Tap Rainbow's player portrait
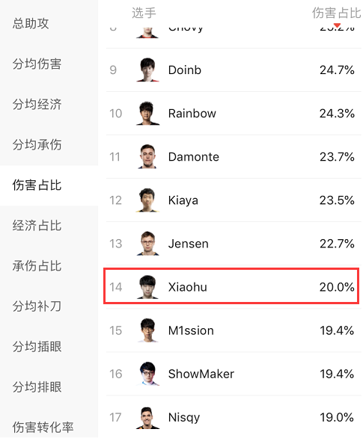Viewport: 363px width, 438px height. 147,114
